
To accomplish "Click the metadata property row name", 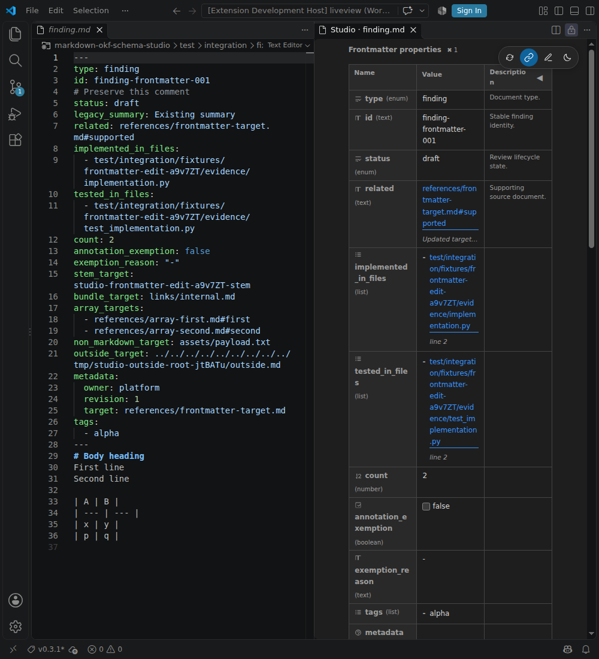I will point(384,633).
